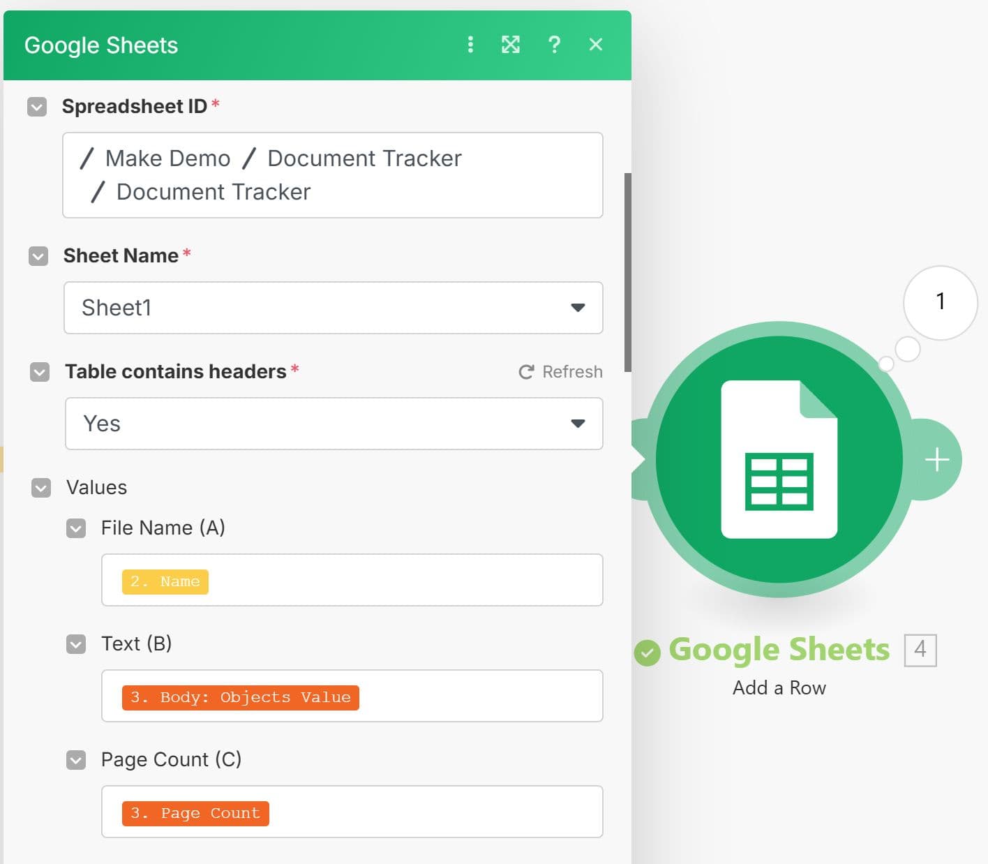Image resolution: width=988 pixels, height=864 pixels.
Task: Toggle the Sheet Name map switch
Action: coord(38,256)
